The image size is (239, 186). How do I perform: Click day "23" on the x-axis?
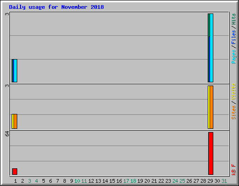[168, 181]
